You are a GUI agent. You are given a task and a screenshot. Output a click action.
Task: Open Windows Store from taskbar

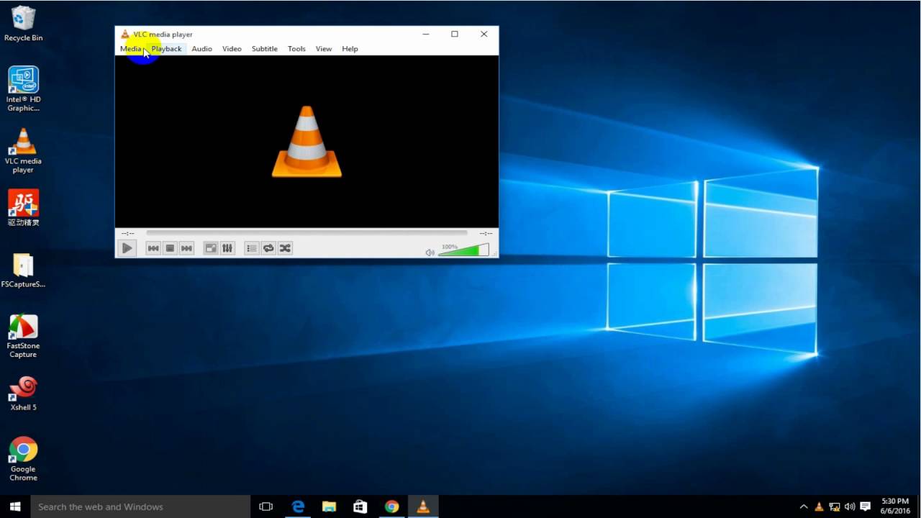[x=360, y=506]
